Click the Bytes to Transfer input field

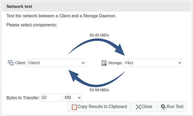pyautogui.click(x=52, y=98)
